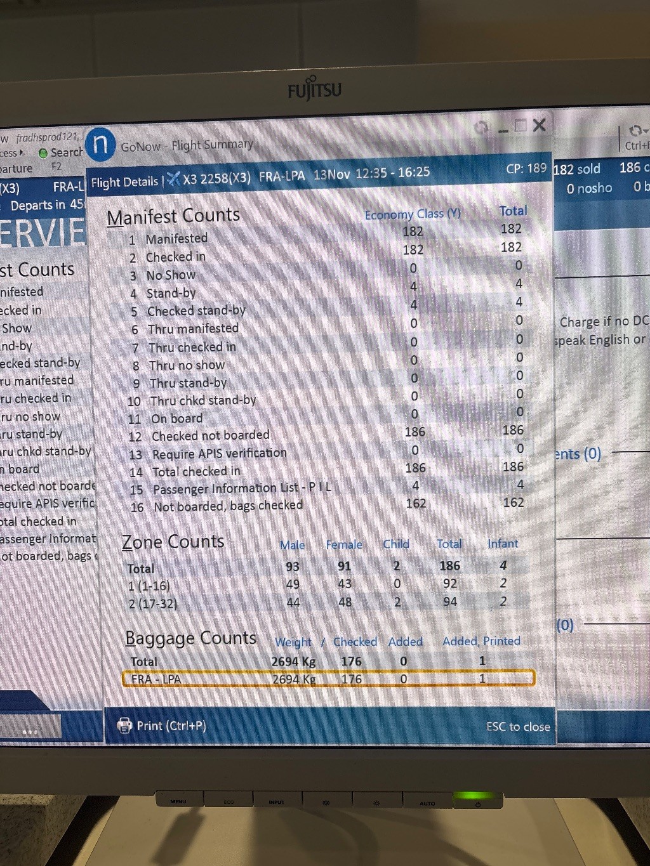The width and height of the screenshot is (650, 866).
Task: Close the Flight Summary window
Action: pyautogui.click(x=540, y=125)
